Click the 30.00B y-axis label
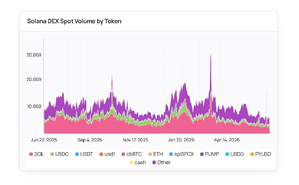The image size is (299, 185). [34, 55]
